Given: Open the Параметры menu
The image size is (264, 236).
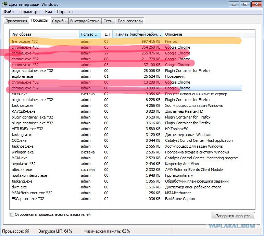Looking at the screenshot, I should click(x=29, y=12).
